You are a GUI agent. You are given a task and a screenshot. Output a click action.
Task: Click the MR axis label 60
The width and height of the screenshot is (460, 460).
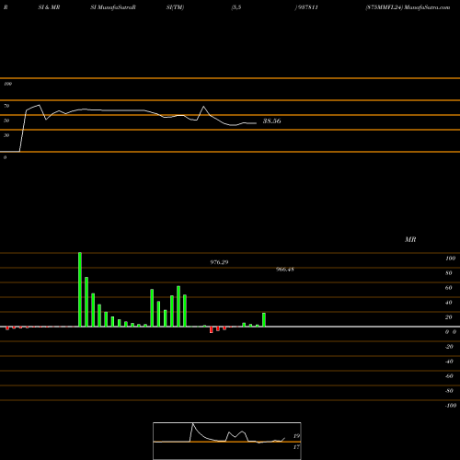click(448, 288)
